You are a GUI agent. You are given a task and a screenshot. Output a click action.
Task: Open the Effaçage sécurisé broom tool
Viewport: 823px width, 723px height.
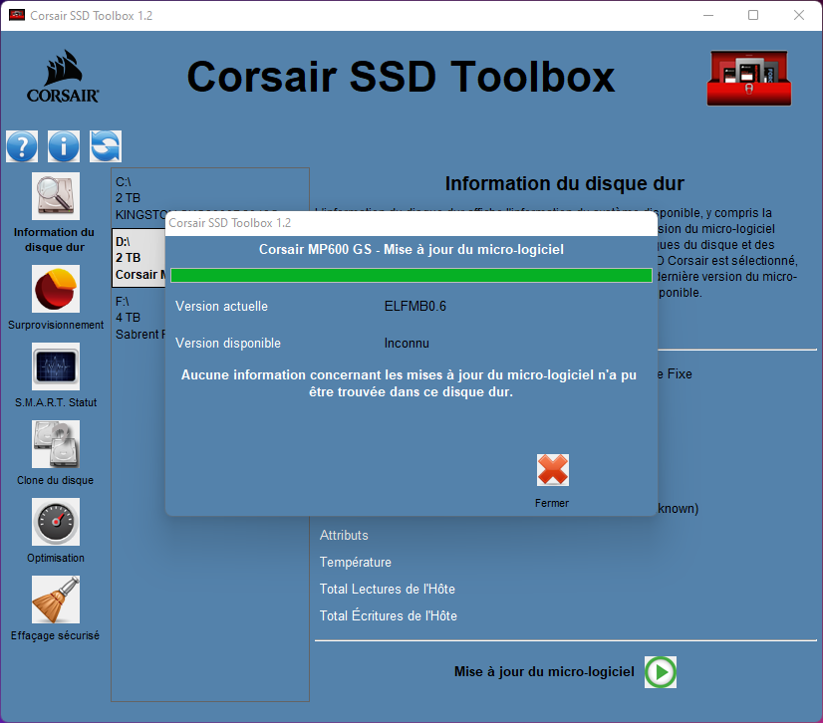coord(55,600)
